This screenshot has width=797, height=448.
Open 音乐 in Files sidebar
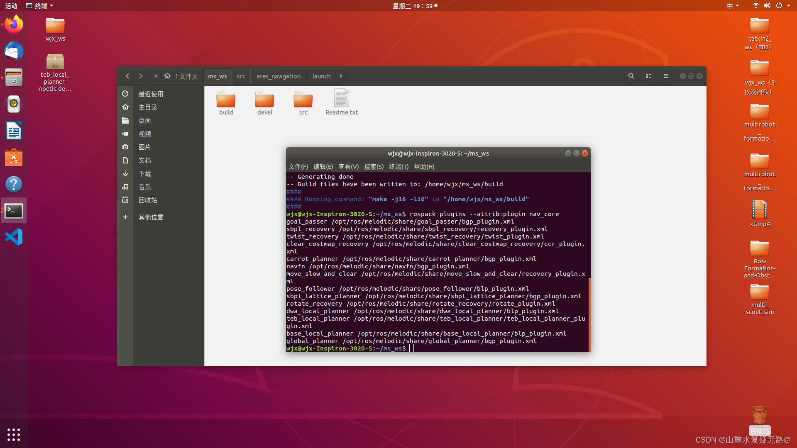tap(161, 187)
